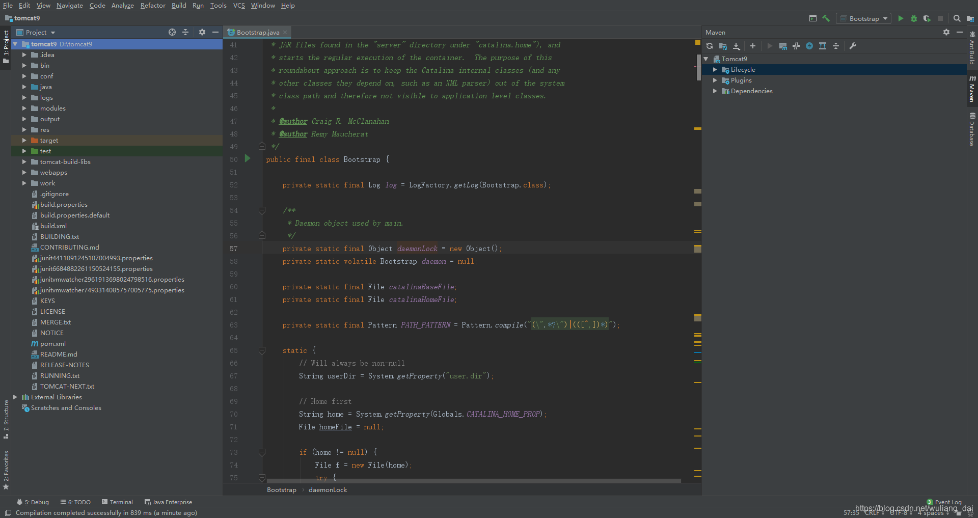Expand the java source folder
978x518 pixels.
24,87
